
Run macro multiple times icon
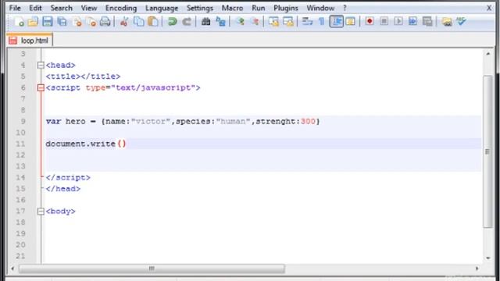413,21
